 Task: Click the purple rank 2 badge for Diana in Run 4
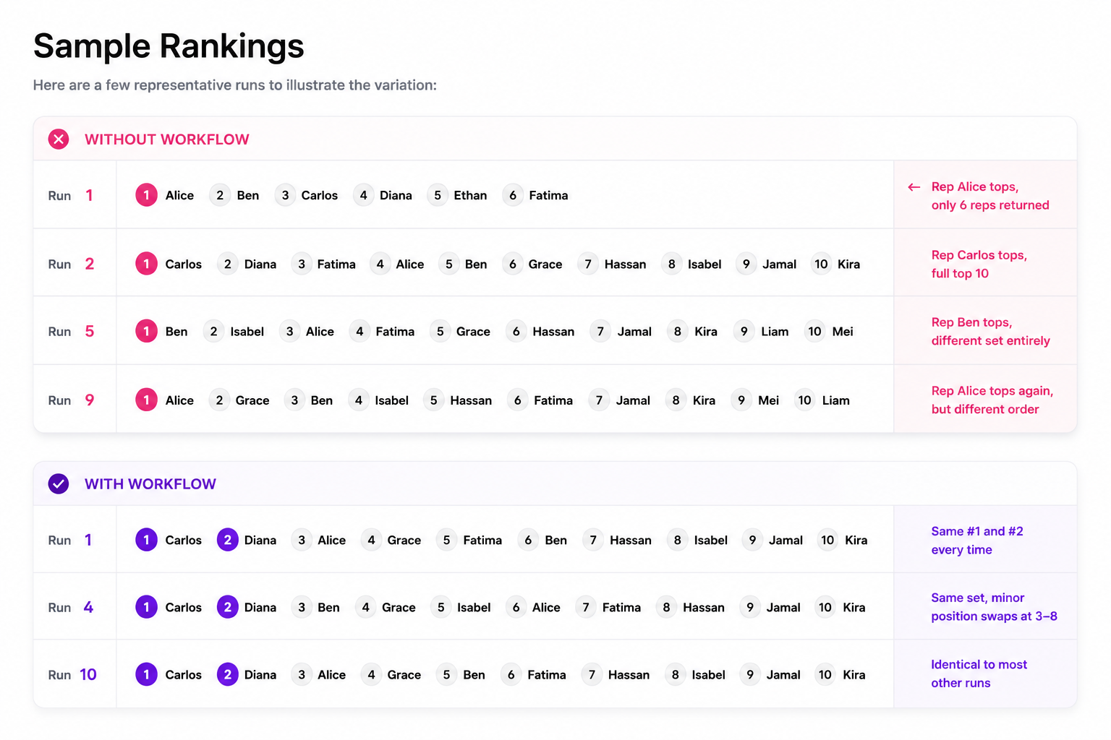(x=228, y=607)
